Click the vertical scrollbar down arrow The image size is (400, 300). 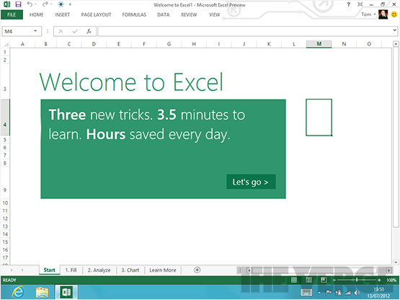(x=396, y=262)
